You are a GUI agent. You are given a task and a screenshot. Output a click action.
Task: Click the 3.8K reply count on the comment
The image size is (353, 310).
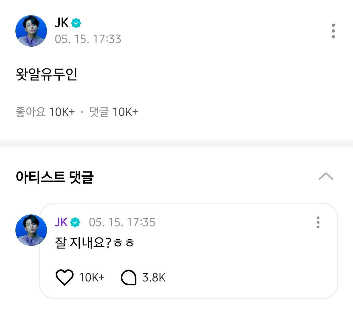(x=154, y=278)
